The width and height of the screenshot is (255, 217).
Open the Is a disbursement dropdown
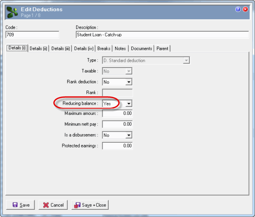click(117, 135)
